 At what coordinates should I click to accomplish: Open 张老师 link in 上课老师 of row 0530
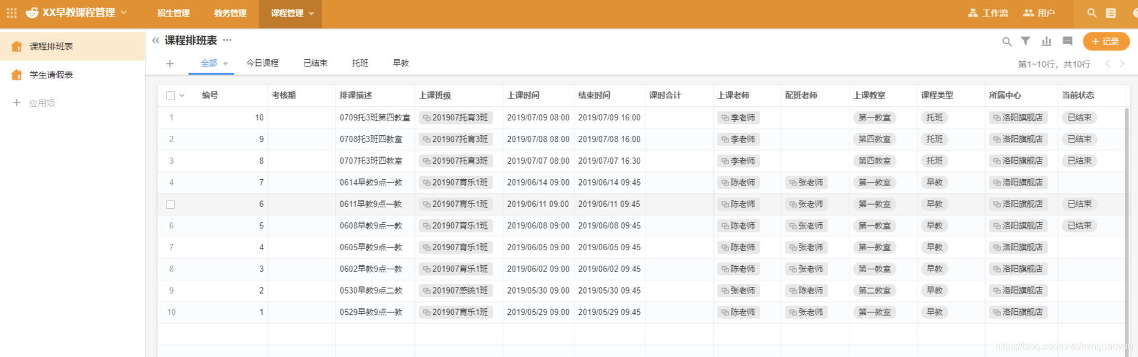tap(739, 291)
